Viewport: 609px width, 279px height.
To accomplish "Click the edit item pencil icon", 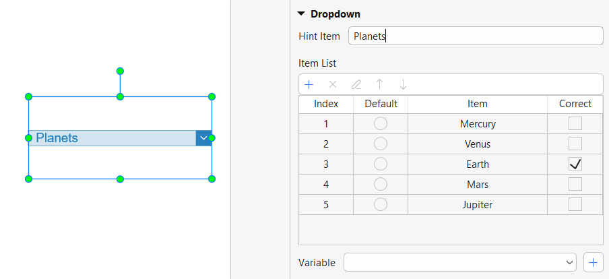I will (356, 84).
